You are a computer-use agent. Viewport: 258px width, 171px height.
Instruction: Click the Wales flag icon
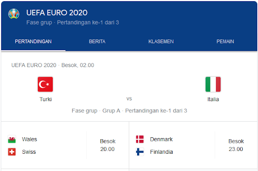pos(12,140)
